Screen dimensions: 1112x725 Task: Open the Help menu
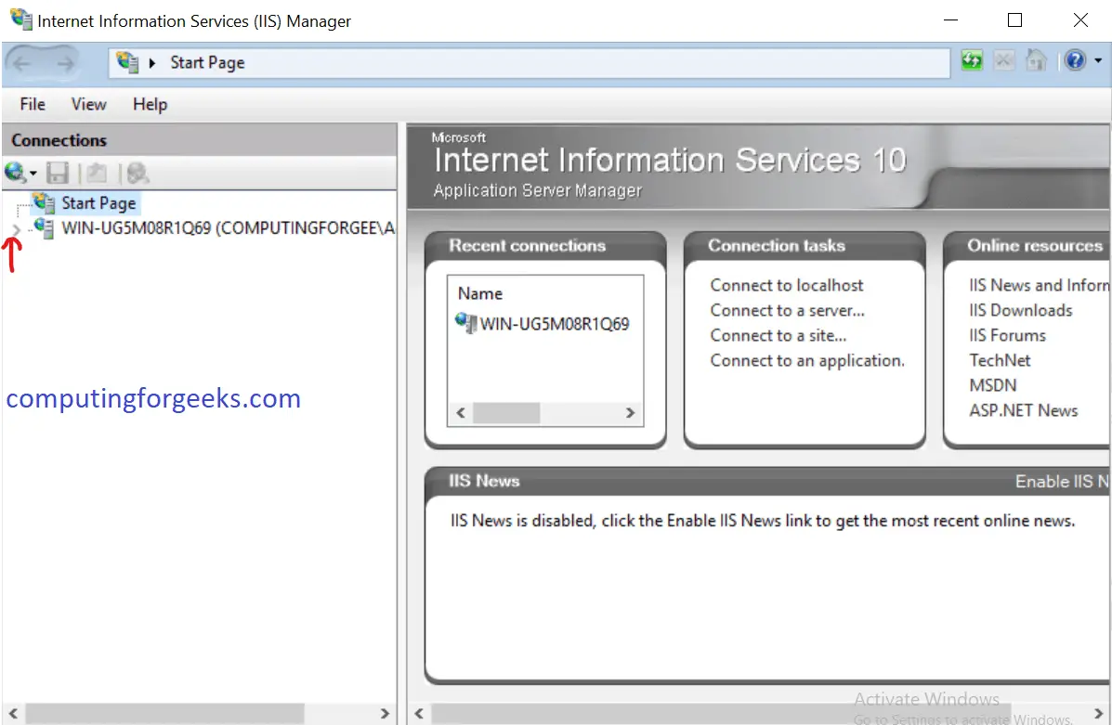(150, 104)
